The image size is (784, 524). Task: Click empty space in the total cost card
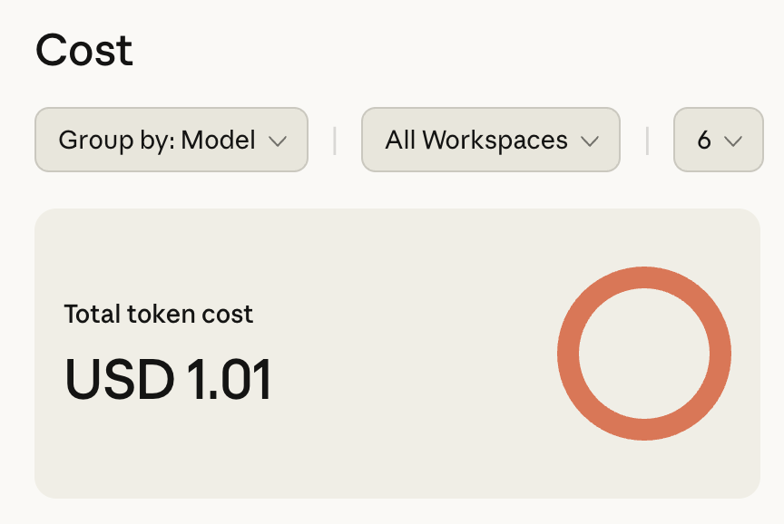(408, 435)
